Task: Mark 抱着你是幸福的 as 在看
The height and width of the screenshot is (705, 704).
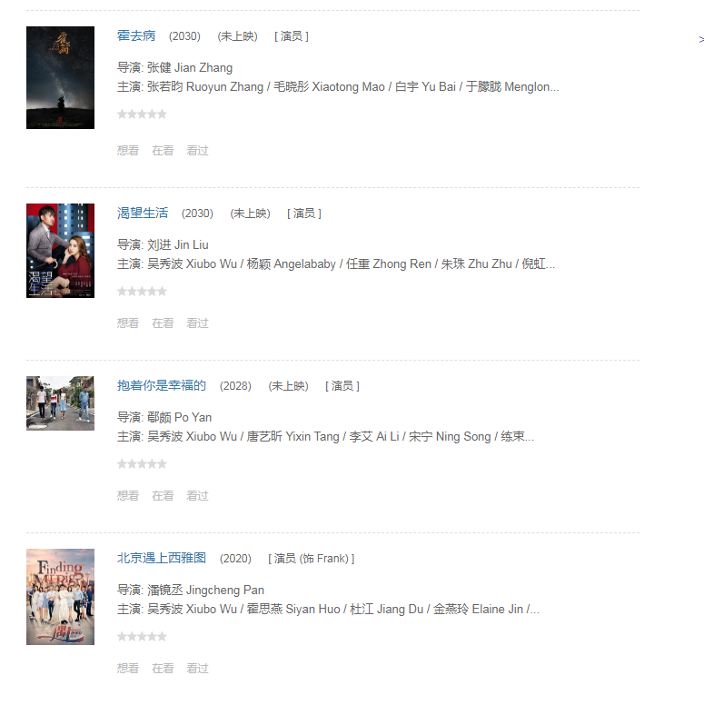Action: [x=163, y=496]
